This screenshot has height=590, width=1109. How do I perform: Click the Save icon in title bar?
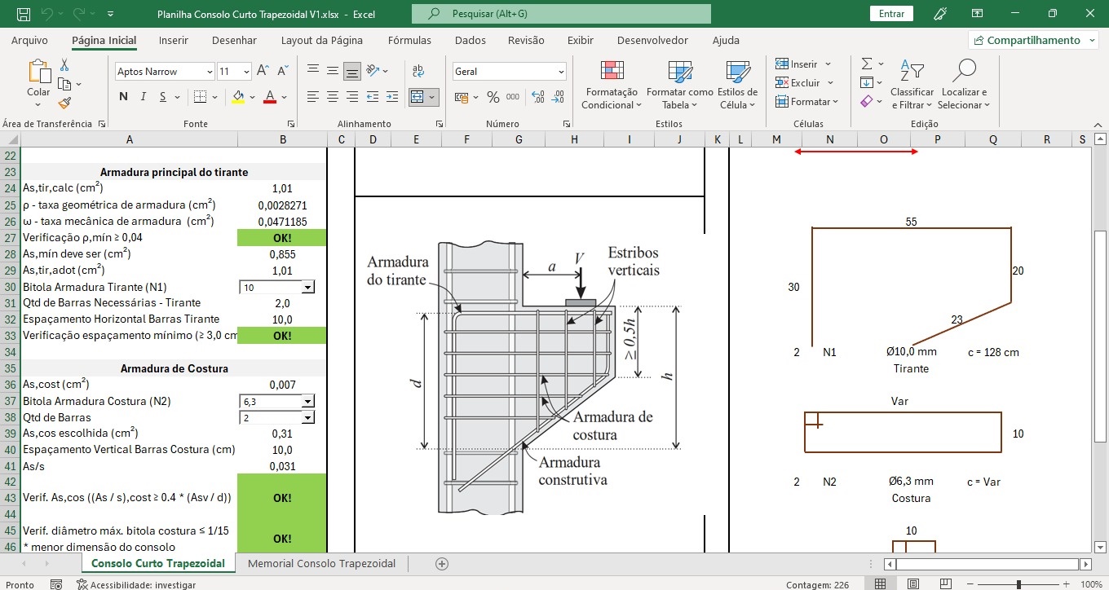pyautogui.click(x=24, y=14)
